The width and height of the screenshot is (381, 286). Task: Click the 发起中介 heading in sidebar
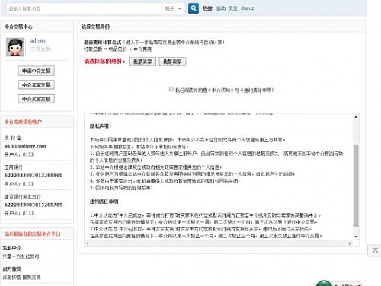11,248
